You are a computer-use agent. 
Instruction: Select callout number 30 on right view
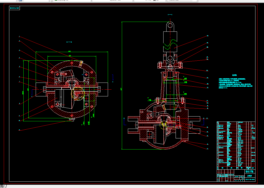(x=207, y=36)
